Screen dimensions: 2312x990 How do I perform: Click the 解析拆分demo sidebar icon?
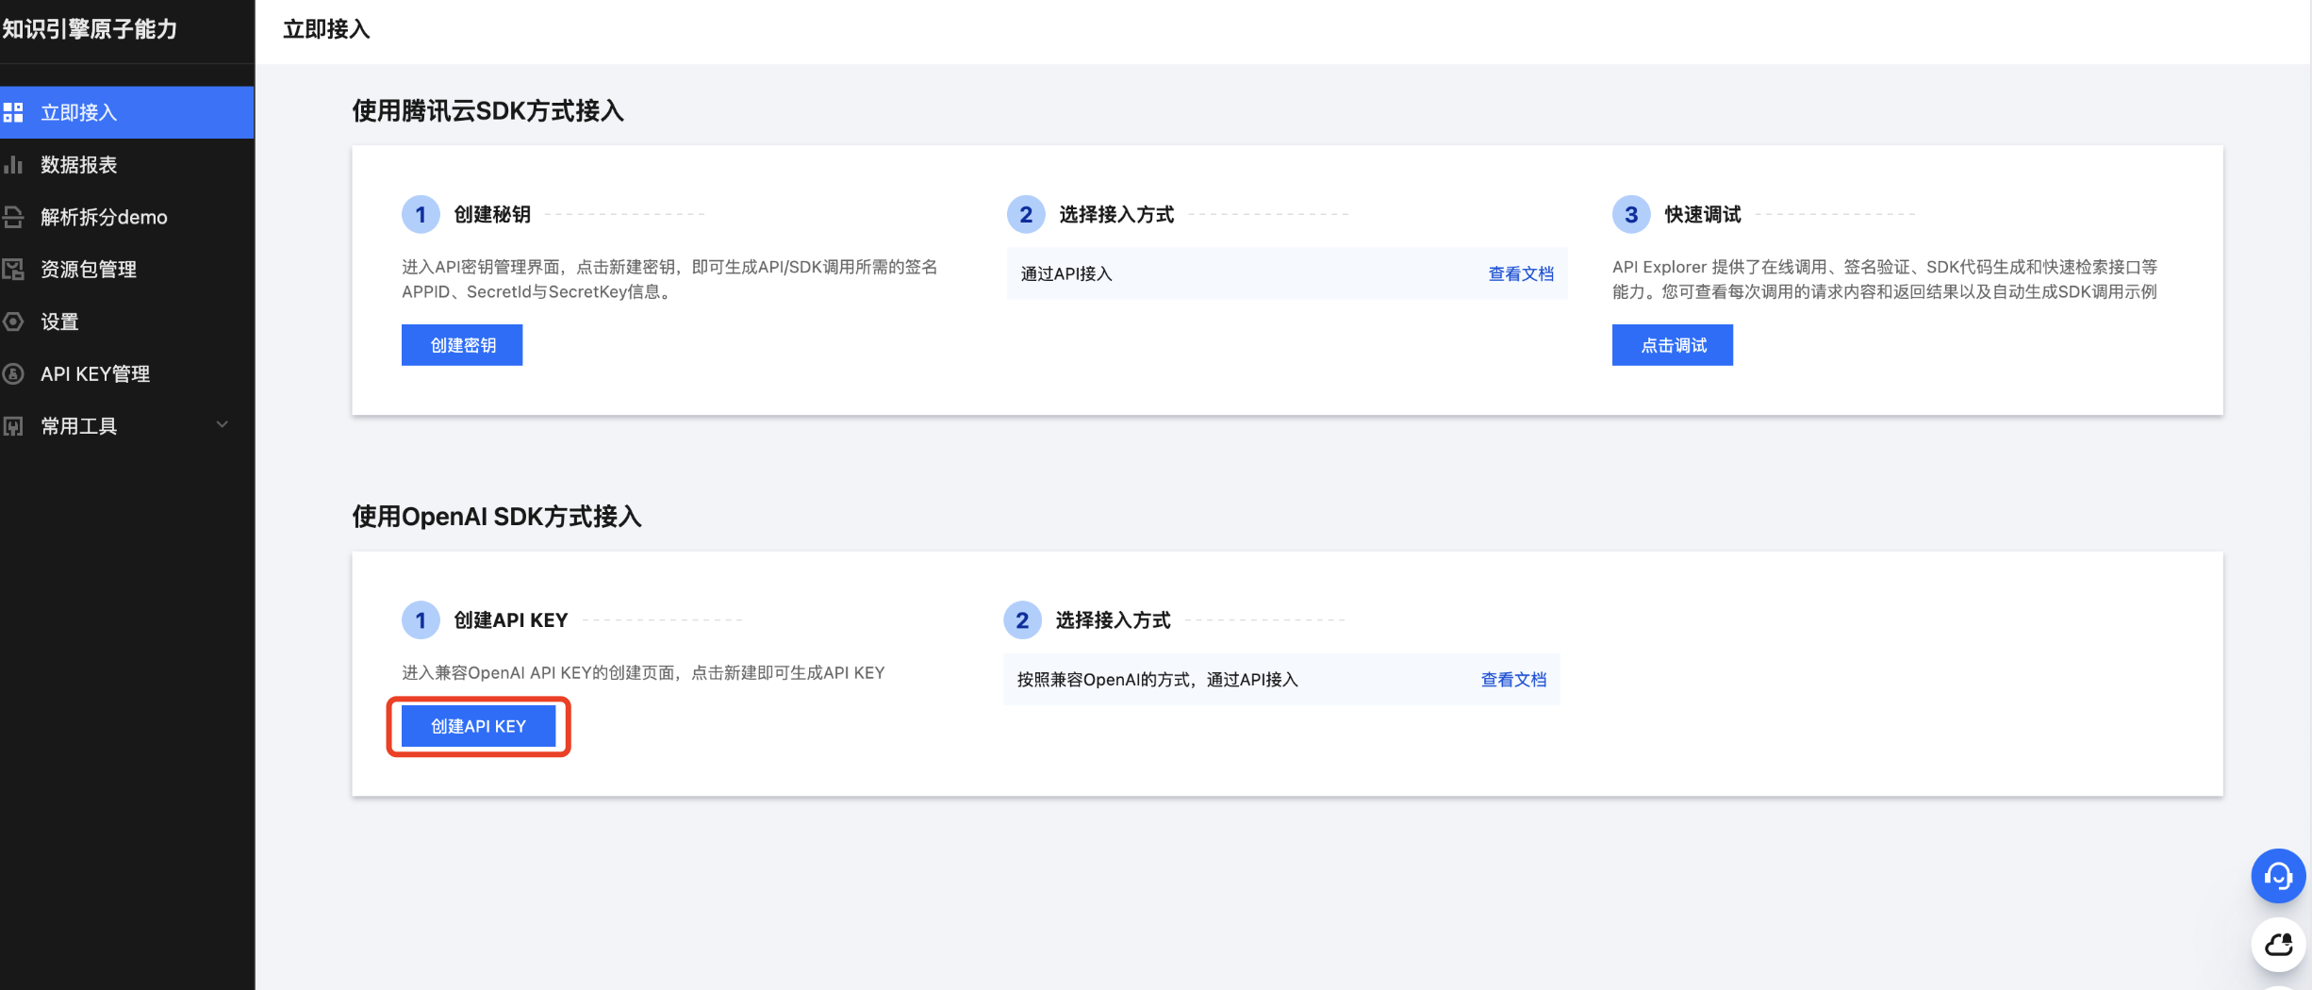click(13, 217)
